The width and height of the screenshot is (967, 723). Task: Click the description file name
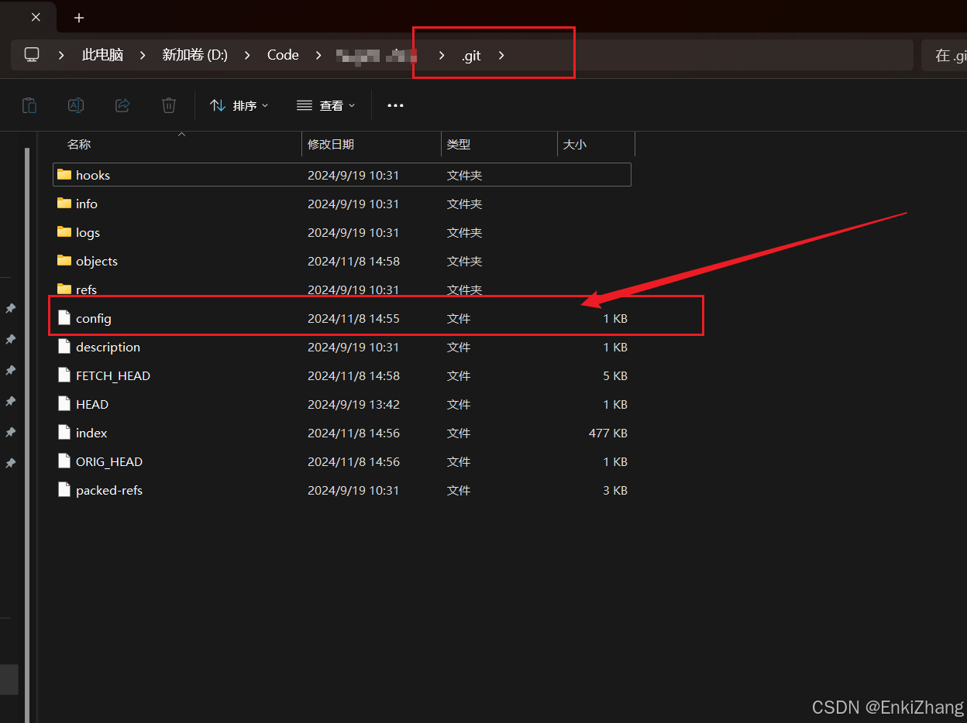pyautogui.click(x=108, y=347)
